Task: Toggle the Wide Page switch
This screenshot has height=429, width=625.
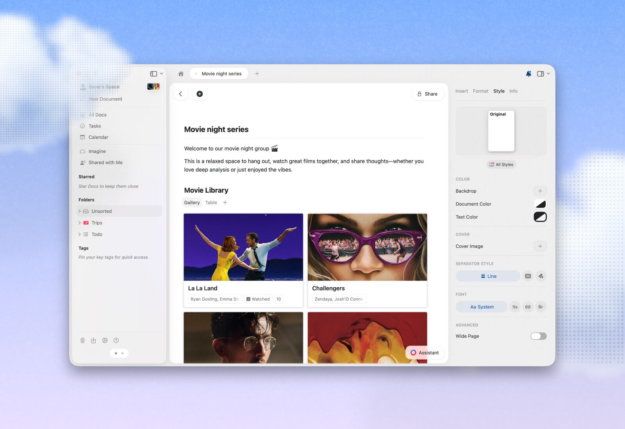Action: (x=538, y=336)
